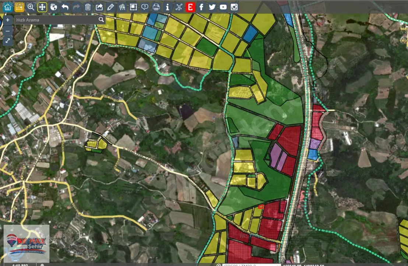Click the redo forward arrow icon
The image size is (408, 266).
click(x=76, y=7)
